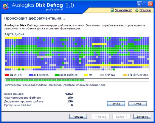
Task: Click the orange "обрабатывается" legend swatch
Action: pyautogui.click(x=125, y=75)
